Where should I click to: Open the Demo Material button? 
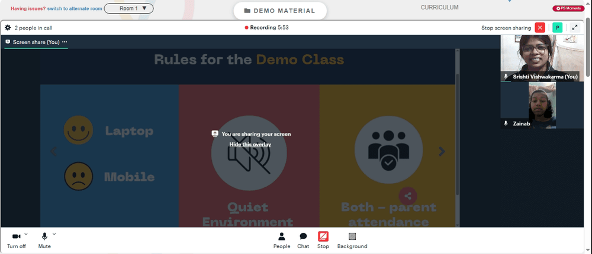pos(280,11)
